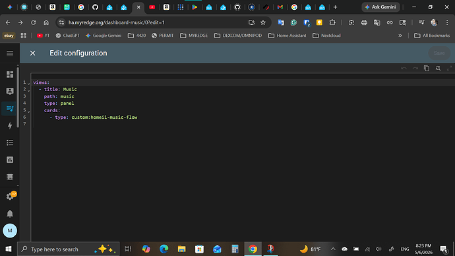The width and height of the screenshot is (455, 256).
Task: Open the DEXCOM/OMNIPOD bookmarks folder
Action: coord(238,36)
